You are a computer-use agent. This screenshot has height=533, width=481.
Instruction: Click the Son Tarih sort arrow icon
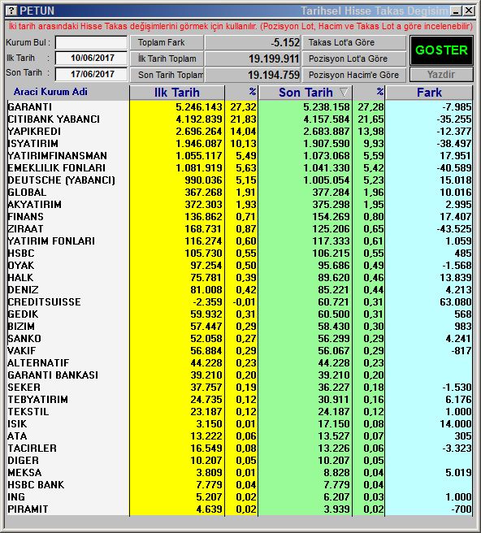click(x=344, y=92)
